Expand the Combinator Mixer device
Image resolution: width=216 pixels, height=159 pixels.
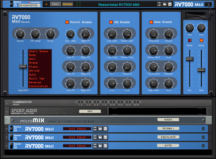click(x=6, y=103)
